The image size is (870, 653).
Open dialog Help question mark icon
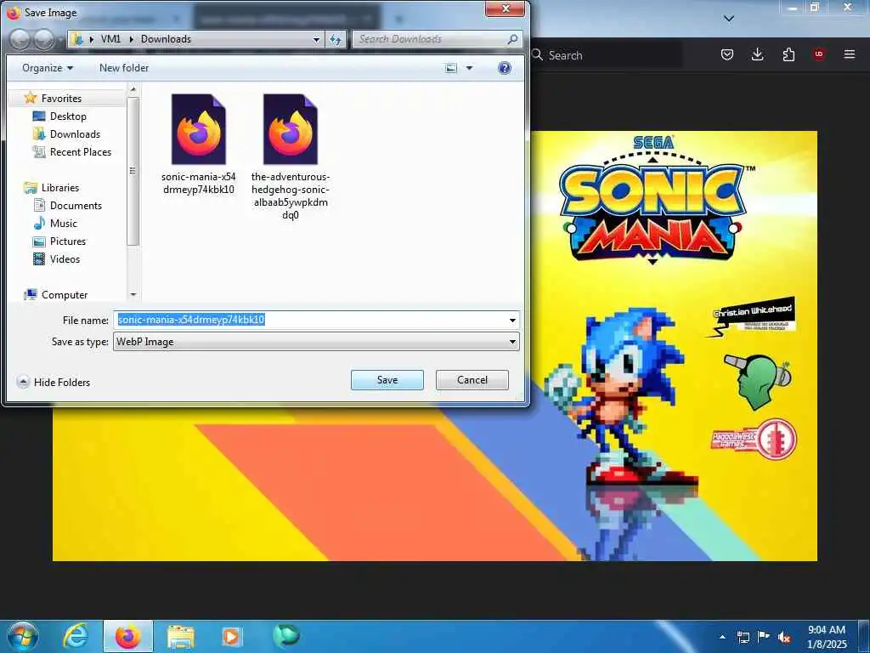(505, 68)
